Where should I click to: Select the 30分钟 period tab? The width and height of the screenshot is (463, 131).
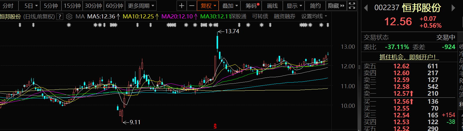(93, 5)
